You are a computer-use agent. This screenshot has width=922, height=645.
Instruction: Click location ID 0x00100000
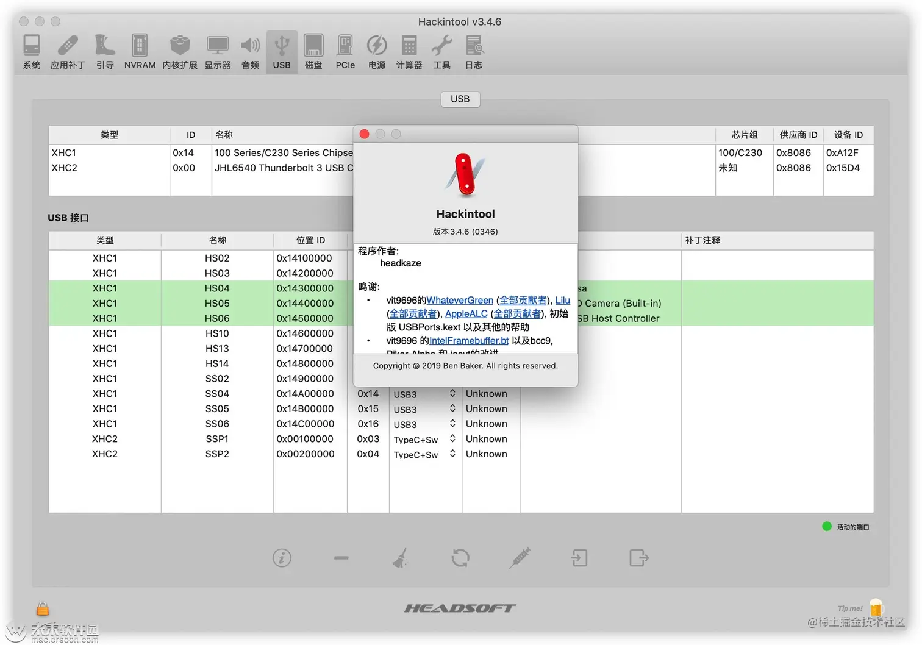pyautogui.click(x=306, y=439)
